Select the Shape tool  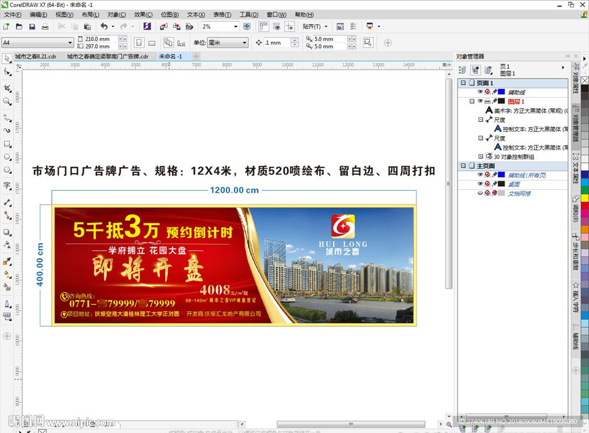(x=7, y=73)
